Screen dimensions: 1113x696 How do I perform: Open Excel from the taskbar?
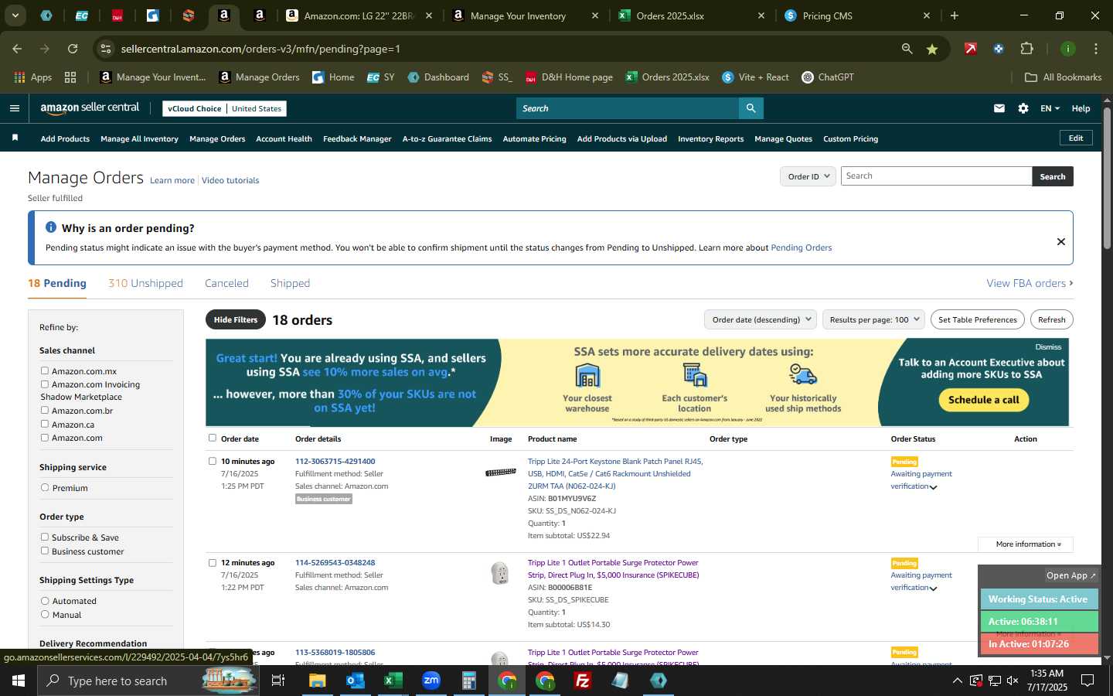[393, 681]
